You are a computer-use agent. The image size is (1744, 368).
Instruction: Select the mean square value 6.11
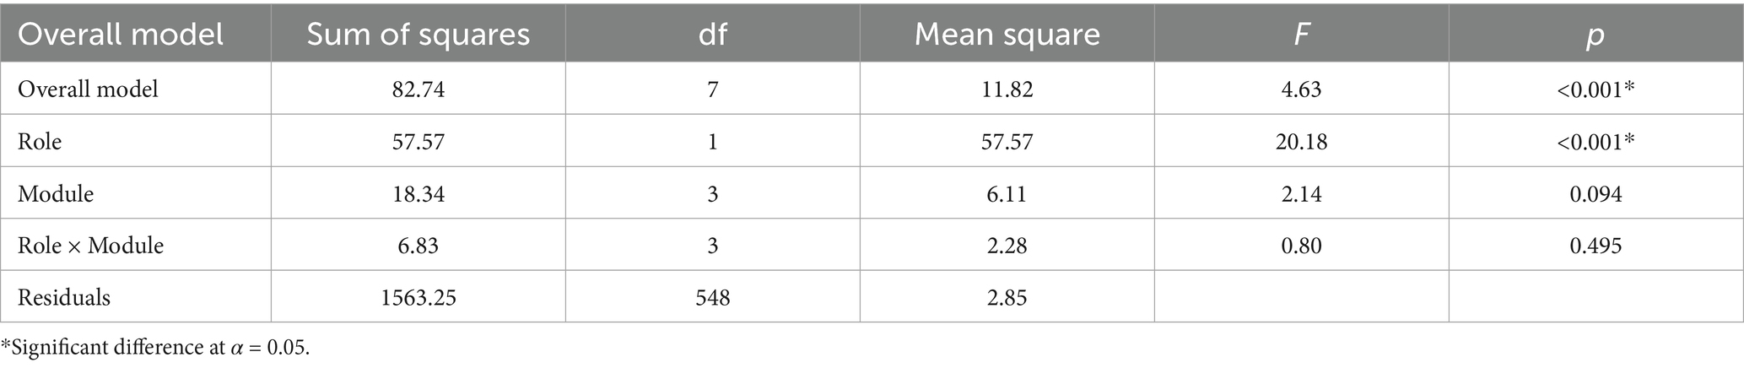1007,193
